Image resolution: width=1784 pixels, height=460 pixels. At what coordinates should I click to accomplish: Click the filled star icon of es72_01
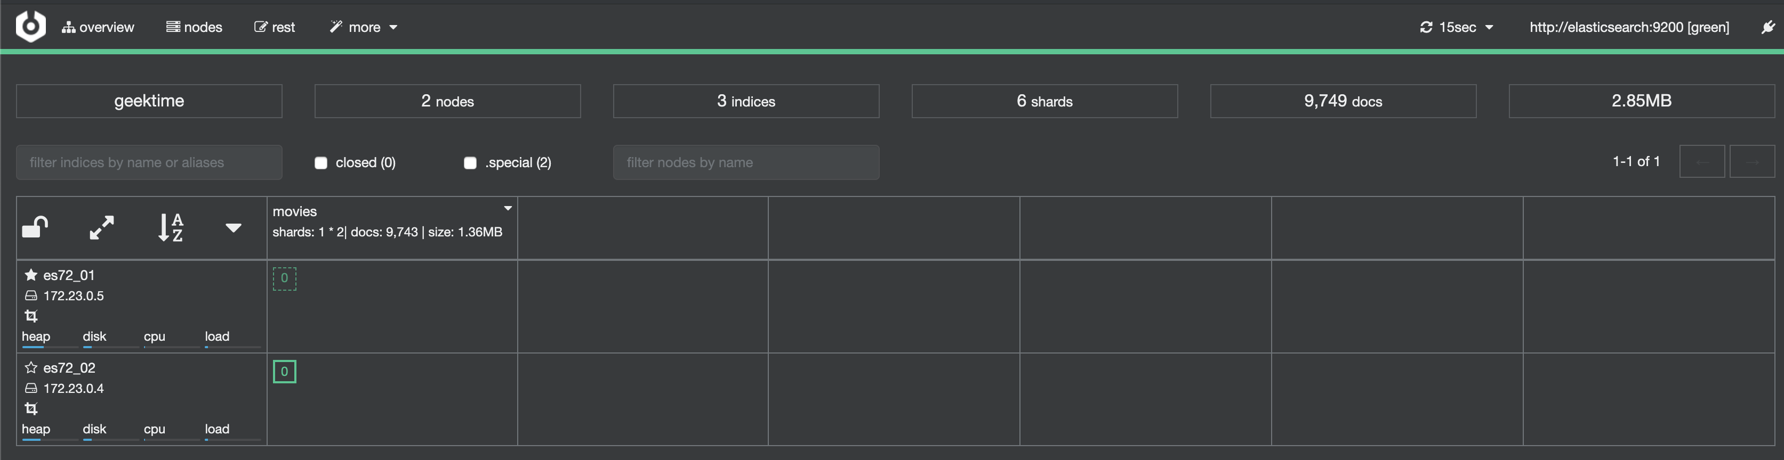click(30, 275)
